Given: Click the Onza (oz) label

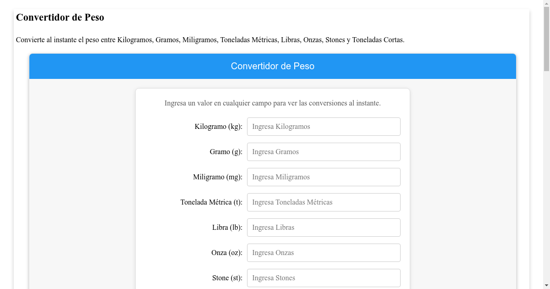Looking at the screenshot, I should pyautogui.click(x=226, y=252).
